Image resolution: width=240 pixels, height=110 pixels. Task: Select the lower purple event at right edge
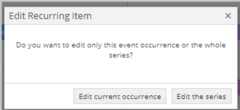pyautogui.click(x=239, y=87)
